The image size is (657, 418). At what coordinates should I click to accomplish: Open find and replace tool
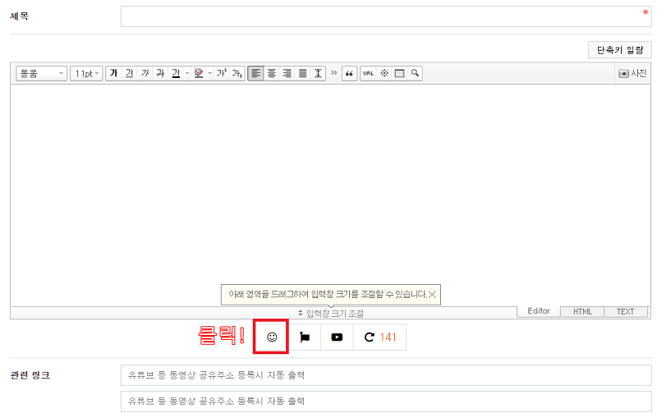point(415,73)
